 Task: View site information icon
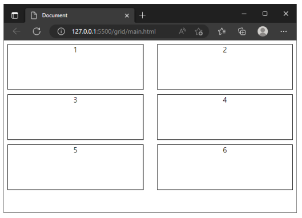tap(61, 31)
